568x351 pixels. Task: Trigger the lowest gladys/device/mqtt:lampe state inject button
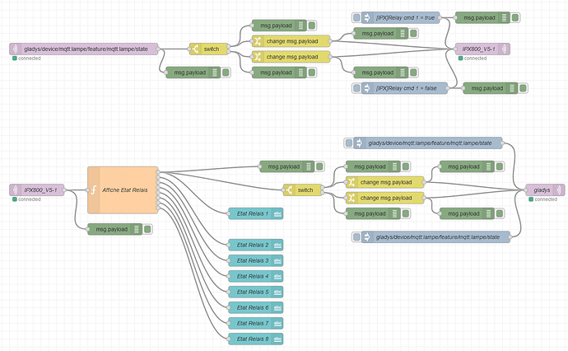click(x=356, y=237)
